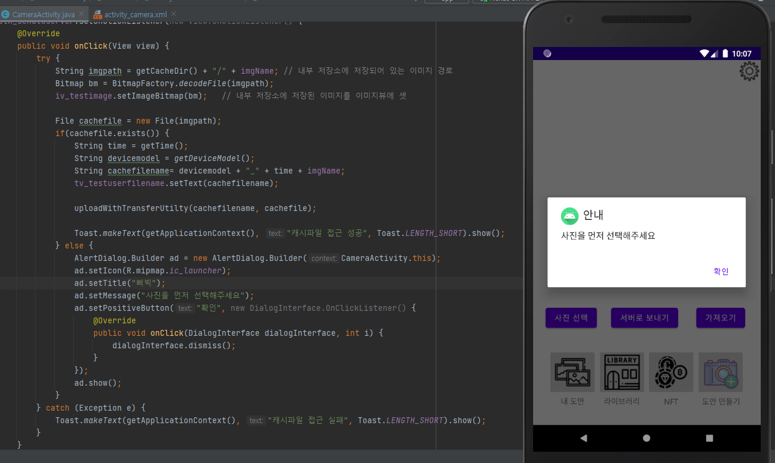Click the 도안 만들기 label under the camera icon

721,401
